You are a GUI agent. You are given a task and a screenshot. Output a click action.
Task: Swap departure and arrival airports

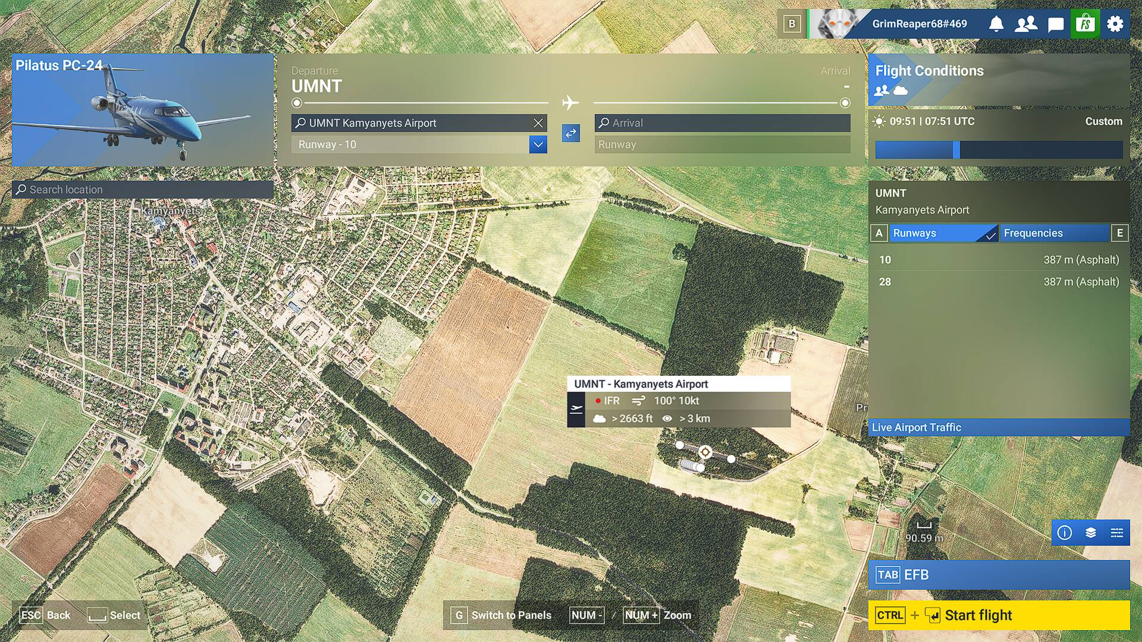(x=571, y=133)
